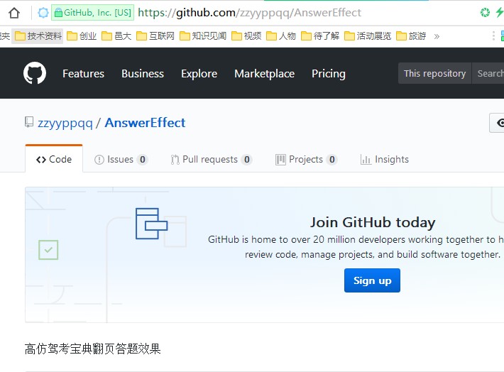This screenshot has height=372, width=504.
Task: Open the 邑大 bookmark folder
Action: pos(116,36)
